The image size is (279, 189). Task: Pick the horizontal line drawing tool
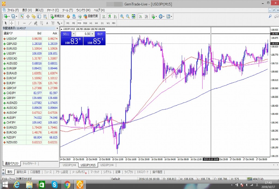coord(24,23)
